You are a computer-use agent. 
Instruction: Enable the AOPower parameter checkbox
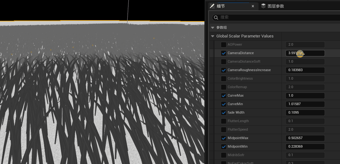pos(224,45)
